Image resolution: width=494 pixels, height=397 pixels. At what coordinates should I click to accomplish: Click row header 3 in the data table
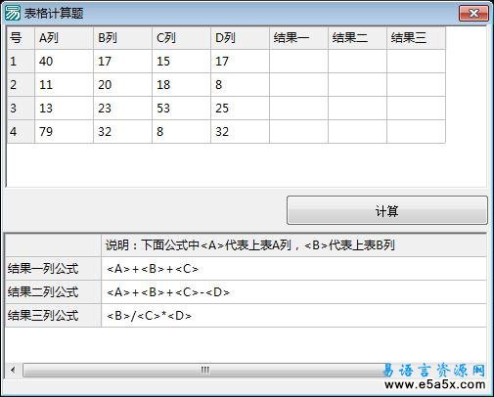pos(21,109)
